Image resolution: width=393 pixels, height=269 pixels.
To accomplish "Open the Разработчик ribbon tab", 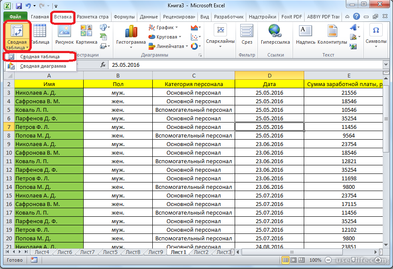I will point(229,17).
